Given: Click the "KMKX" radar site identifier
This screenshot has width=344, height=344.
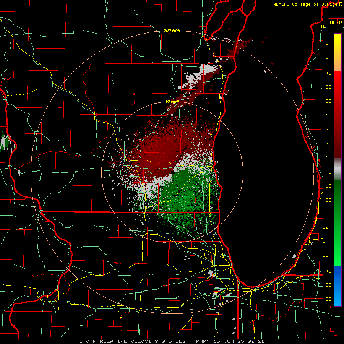Looking at the screenshot, I should click(x=203, y=341).
